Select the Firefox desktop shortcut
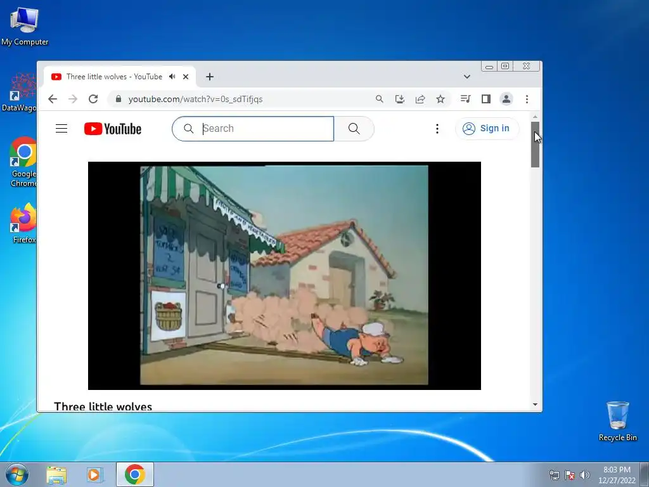 (23, 224)
